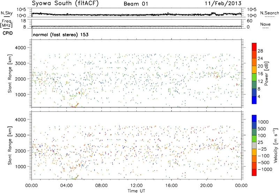
Task: Click the '4000' tick of the power panel
Action: pyautogui.click(x=20, y=48)
